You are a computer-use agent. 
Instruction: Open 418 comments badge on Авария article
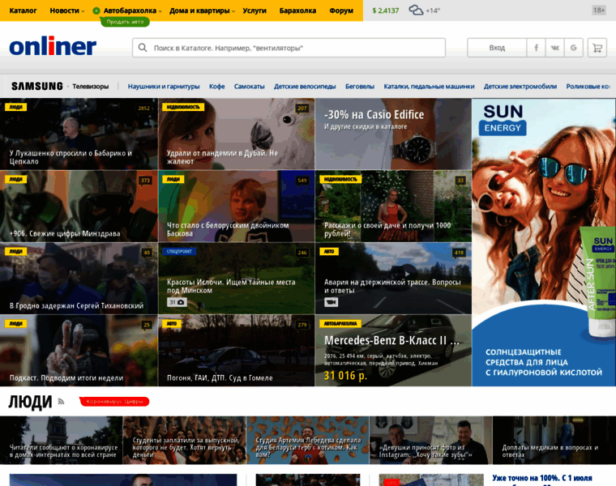pos(460,253)
